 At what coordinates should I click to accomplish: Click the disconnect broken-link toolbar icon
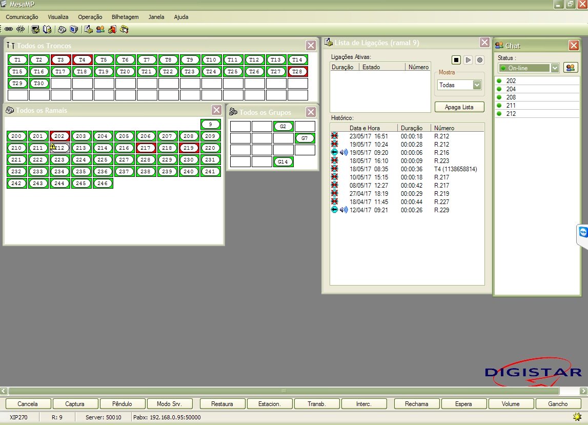tap(21, 29)
